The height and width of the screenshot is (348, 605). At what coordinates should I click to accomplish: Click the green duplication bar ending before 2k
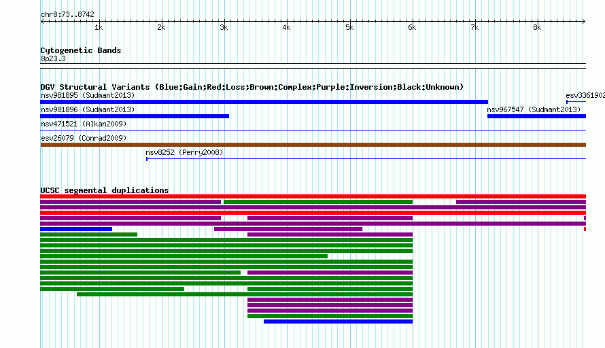tap(89, 234)
